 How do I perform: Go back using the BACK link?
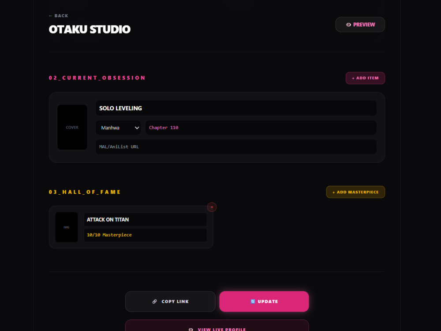[x=59, y=16]
